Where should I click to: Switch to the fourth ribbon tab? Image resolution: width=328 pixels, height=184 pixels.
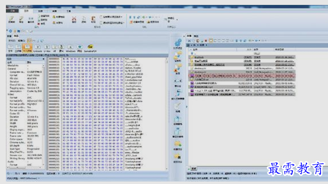tap(55, 11)
